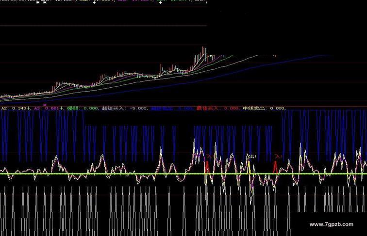Click the second red 入 buy signal marker

[278, 157]
